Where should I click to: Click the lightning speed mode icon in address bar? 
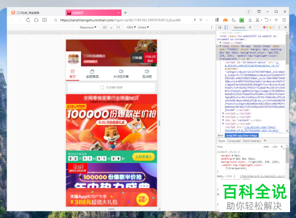click(195, 20)
